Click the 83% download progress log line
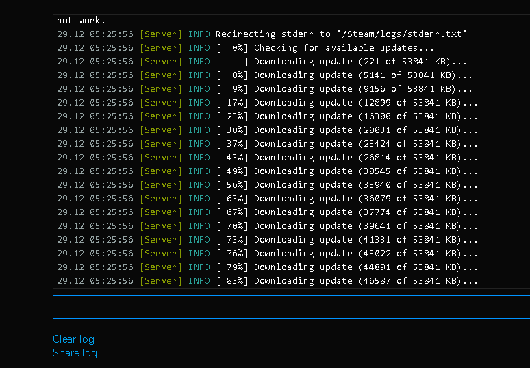 click(x=267, y=281)
